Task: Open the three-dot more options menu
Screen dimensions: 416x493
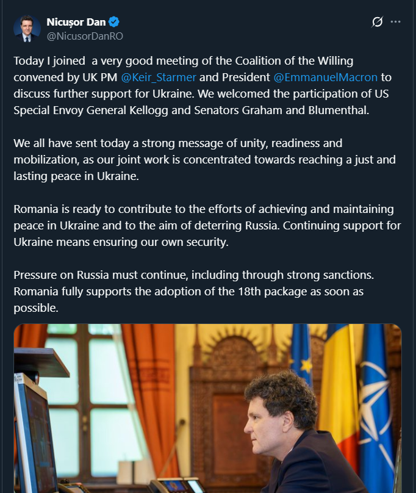Action: [x=396, y=22]
